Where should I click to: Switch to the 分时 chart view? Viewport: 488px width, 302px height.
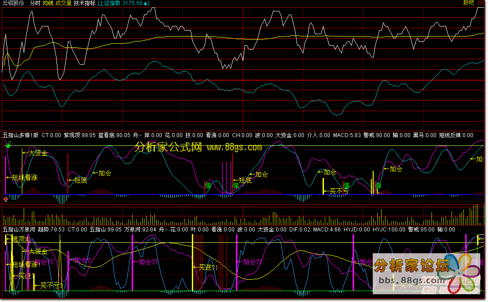[x=35, y=3]
